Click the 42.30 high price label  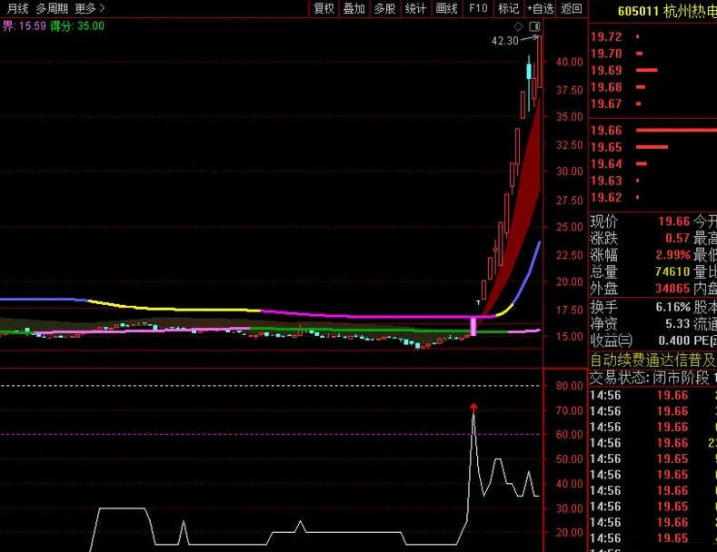pos(505,41)
